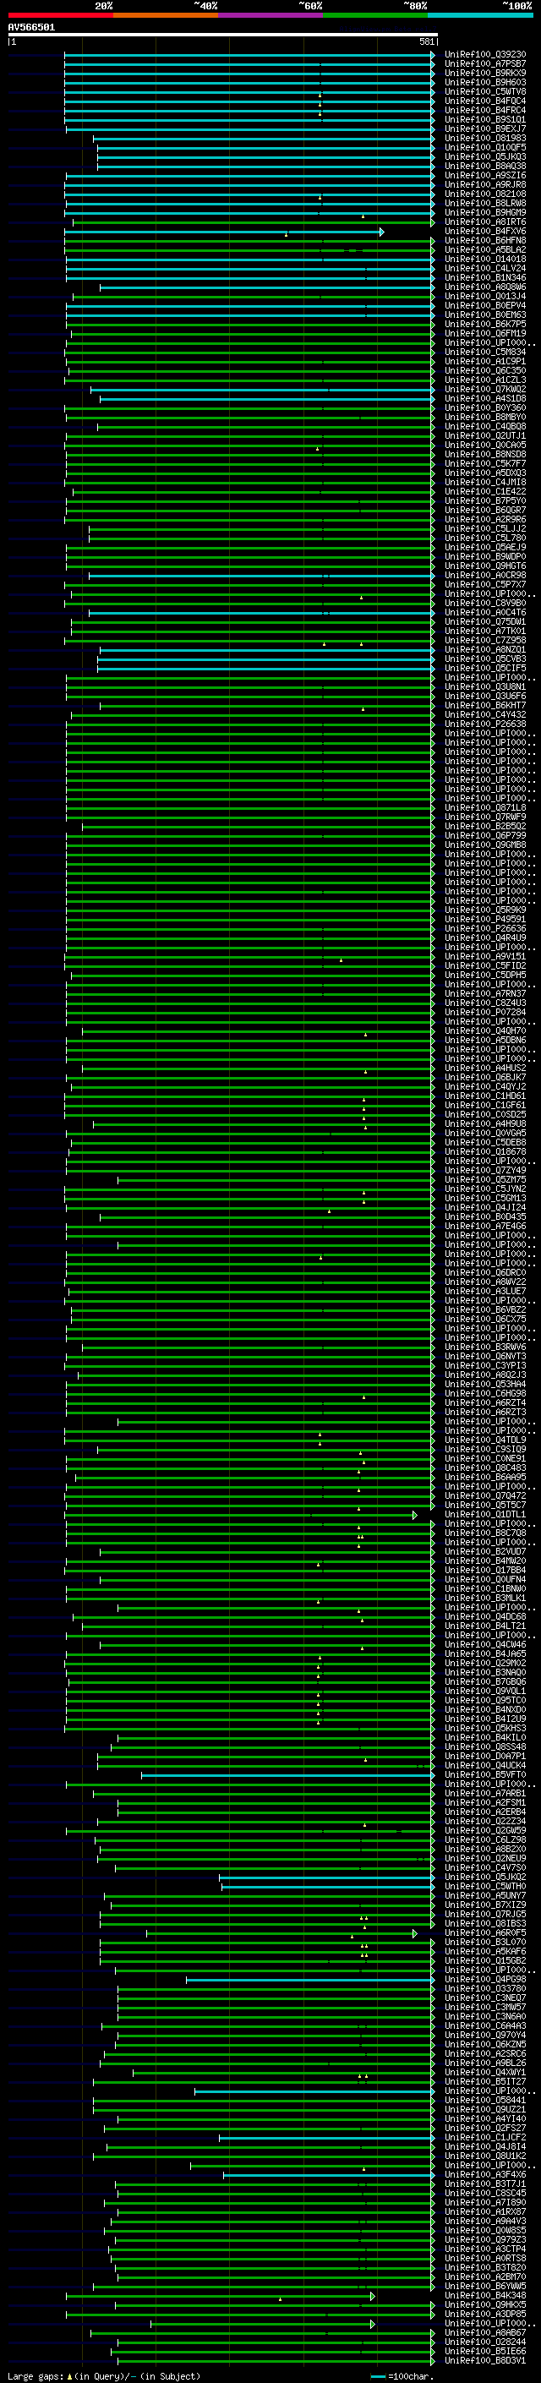Select the UniRef100_B8LRW8 label
This screenshot has height=2383, width=541.
[485, 204]
